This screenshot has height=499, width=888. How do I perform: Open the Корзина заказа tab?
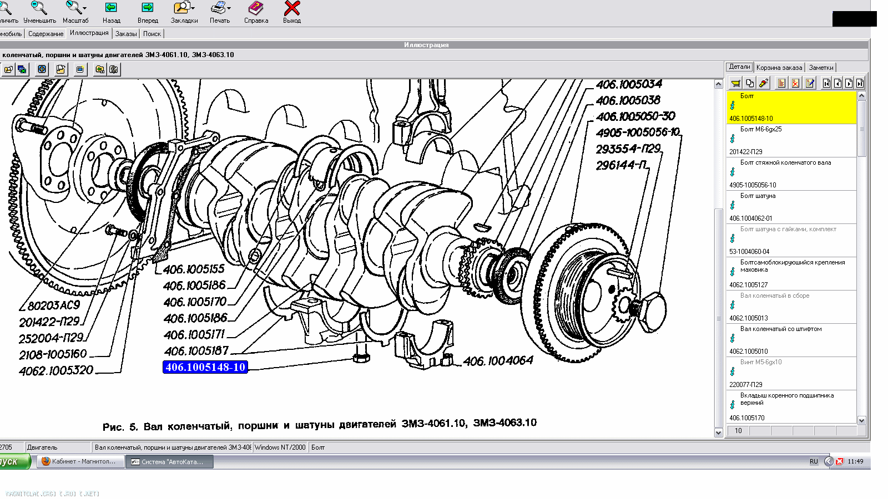(779, 68)
